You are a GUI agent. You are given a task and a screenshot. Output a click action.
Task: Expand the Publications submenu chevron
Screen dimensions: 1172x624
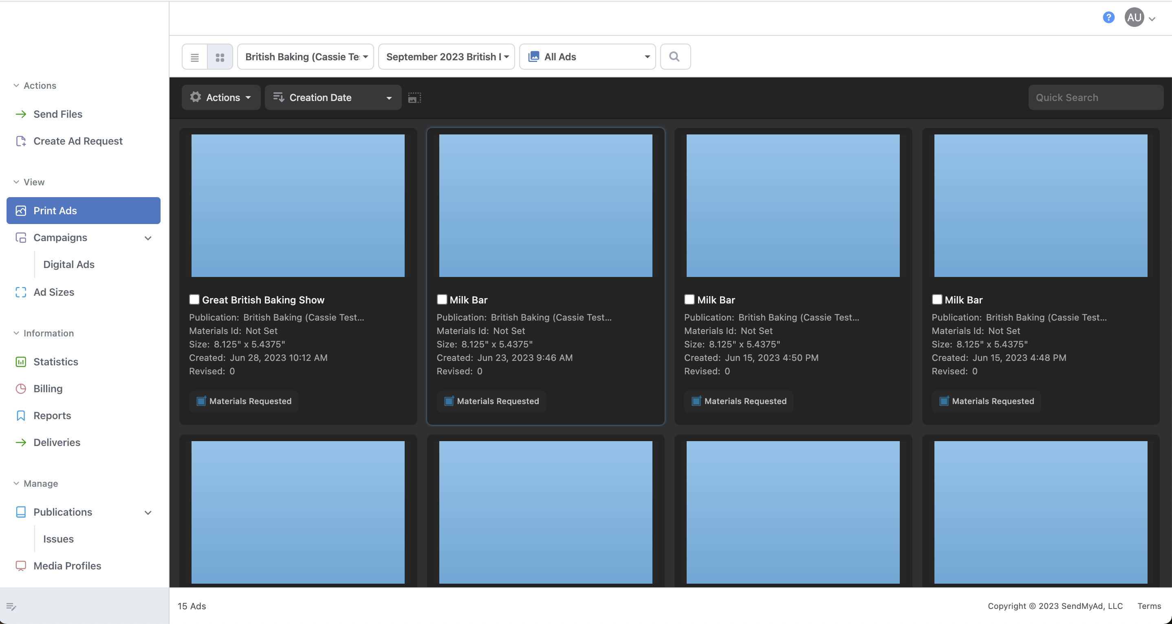[148, 512]
